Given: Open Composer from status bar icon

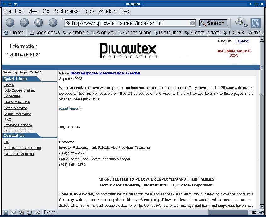Looking at the screenshot, I should click(x=22, y=213).
